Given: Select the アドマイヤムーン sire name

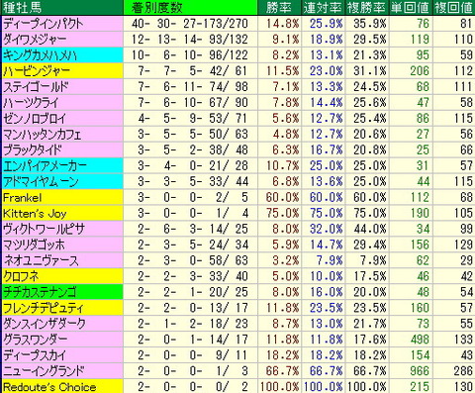Looking at the screenshot, I should tap(41, 182).
